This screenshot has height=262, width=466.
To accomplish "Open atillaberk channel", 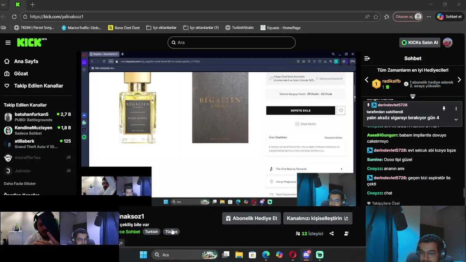I will coord(37,144).
